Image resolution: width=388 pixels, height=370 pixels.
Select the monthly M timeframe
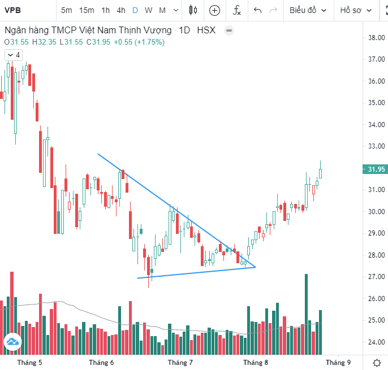pos(162,10)
